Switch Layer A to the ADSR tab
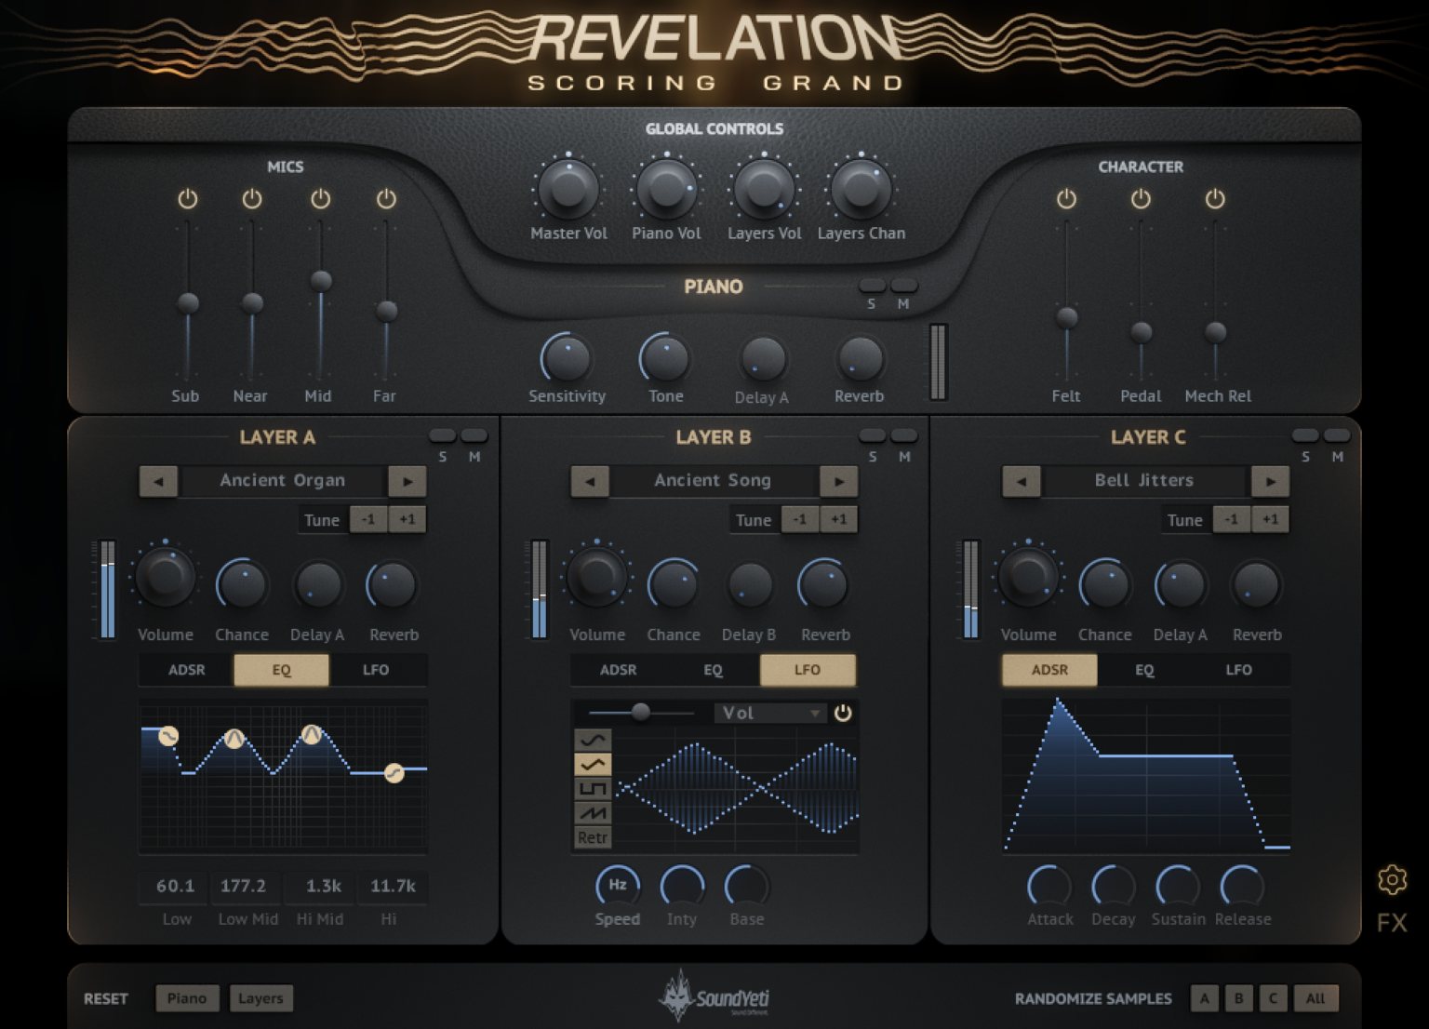1429x1029 pixels. coord(185,670)
